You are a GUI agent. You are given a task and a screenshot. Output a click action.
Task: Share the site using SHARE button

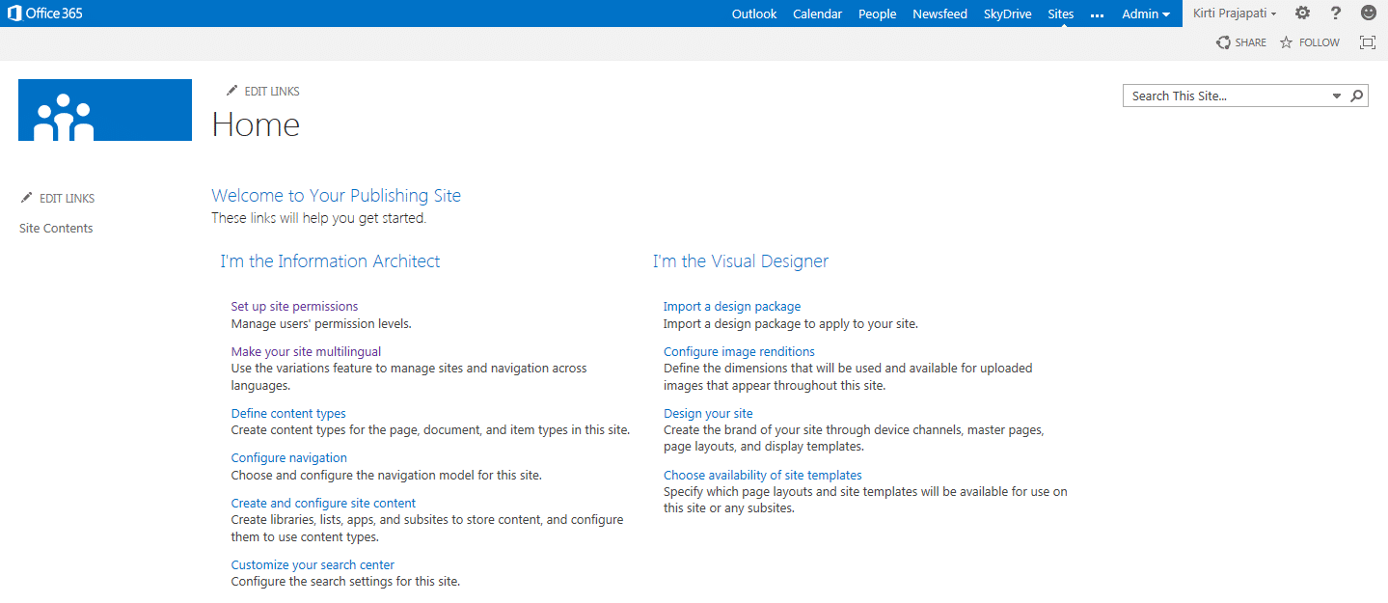[x=1241, y=42]
